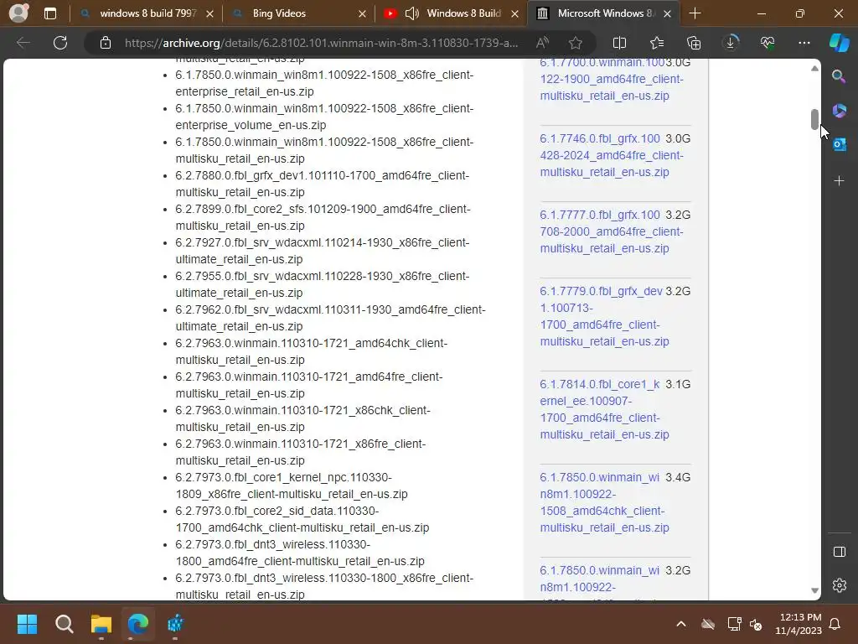
Task: Open Outlook in the sidebar
Action: [x=839, y=144]
